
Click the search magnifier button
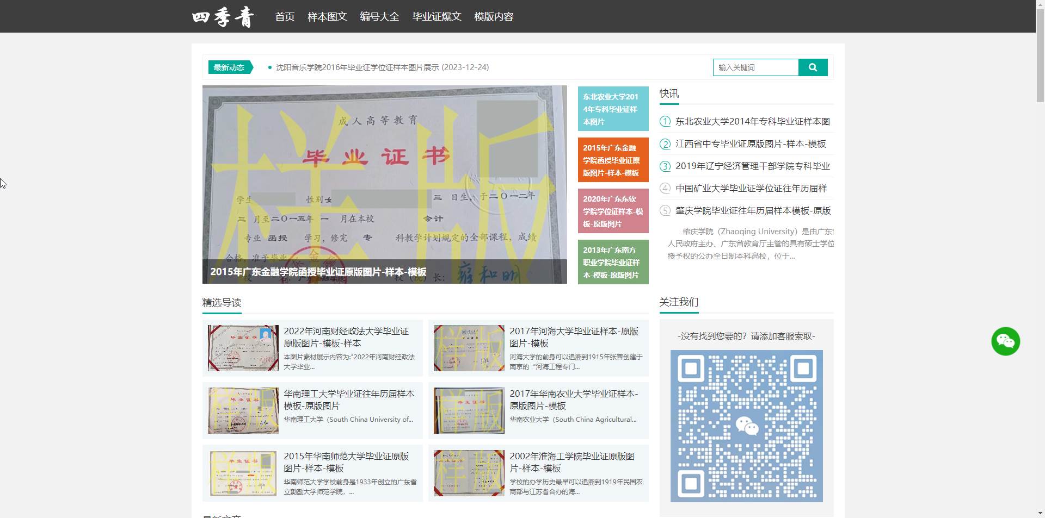[813, 67]
